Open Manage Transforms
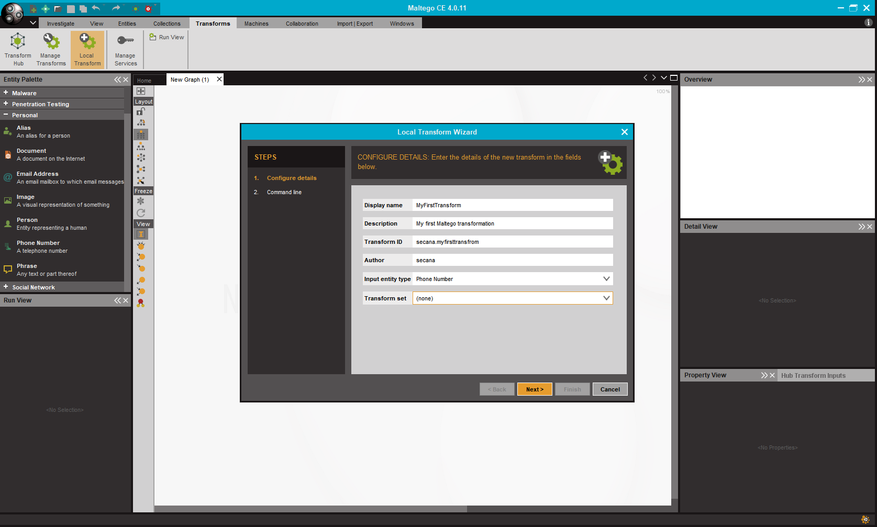877x527 pixels. pyautogui.click(x=51, y=50)
